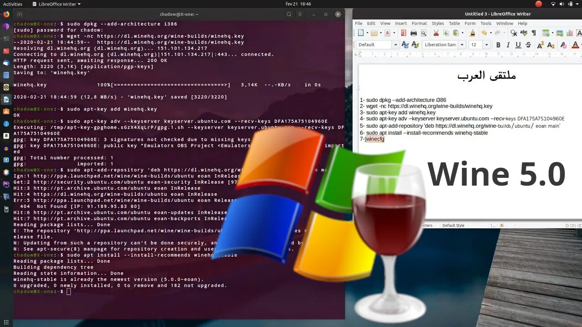
Task: Toggle Formatting Marks pilcrow
Action: pyautogui.click(x=534, y=33)
